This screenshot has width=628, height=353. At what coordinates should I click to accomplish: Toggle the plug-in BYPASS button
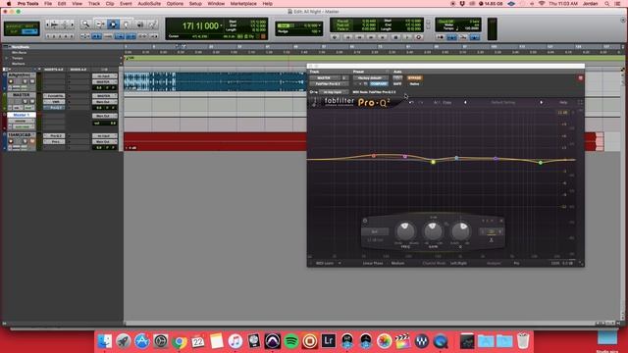pyautogui.click(x=414, y=78)
